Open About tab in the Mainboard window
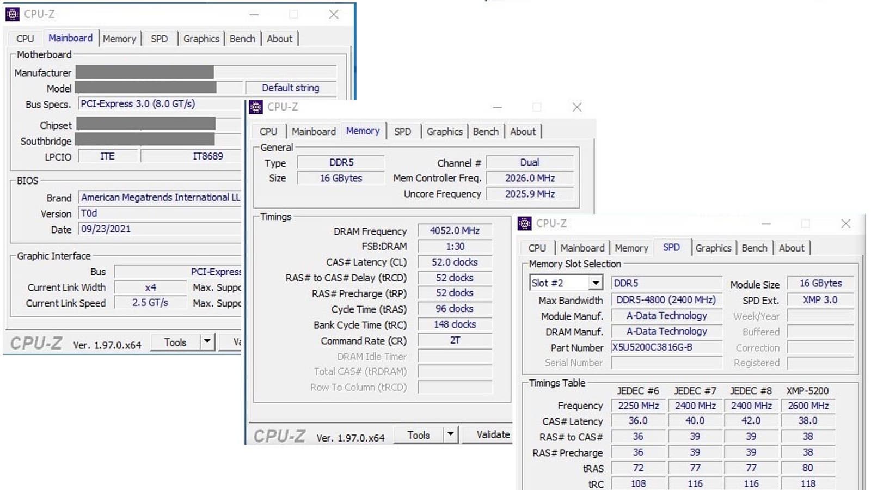 point(280,39)
